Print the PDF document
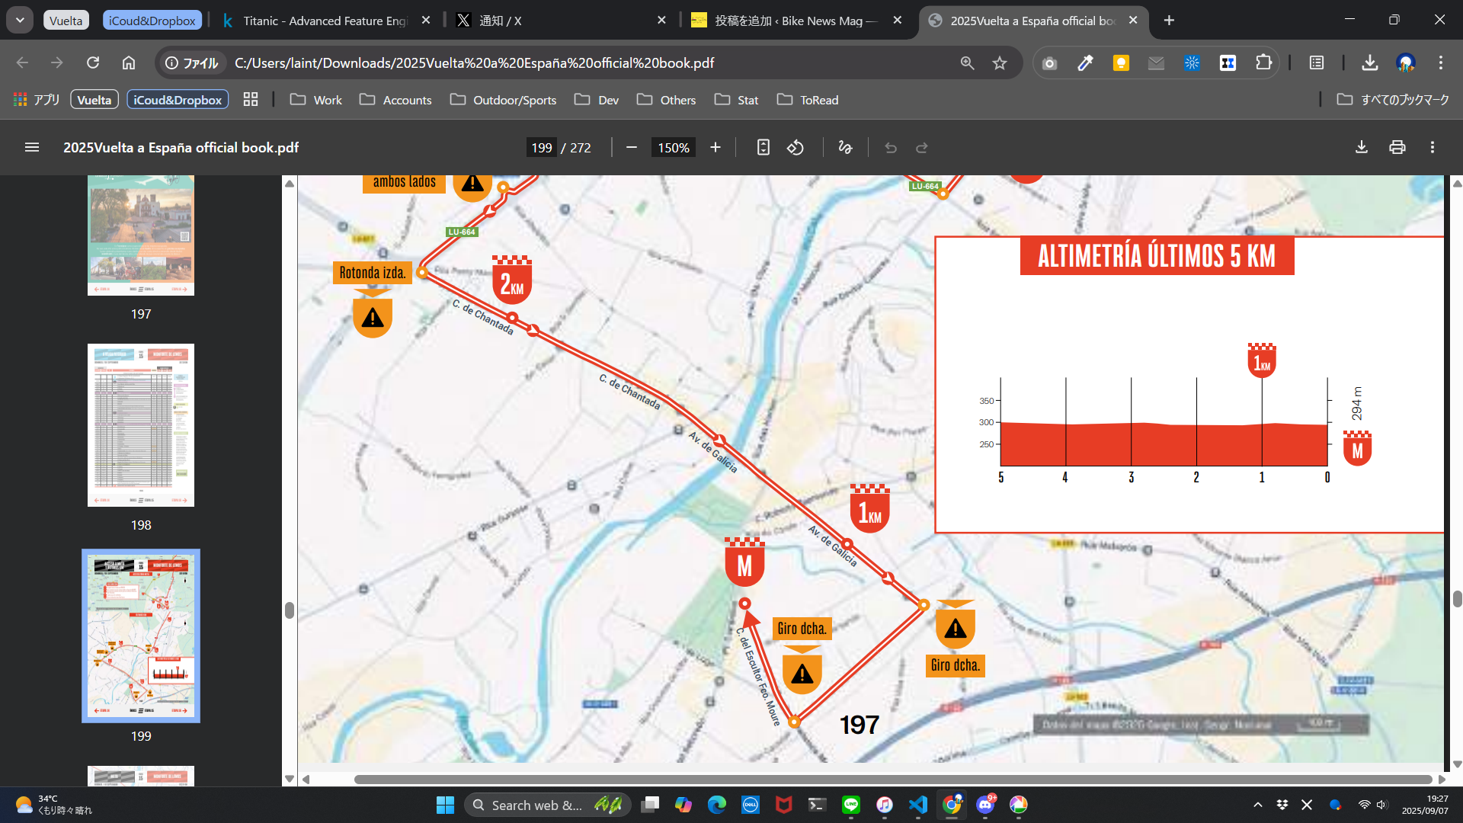 pyautogui.click(x=1397, y=147)
